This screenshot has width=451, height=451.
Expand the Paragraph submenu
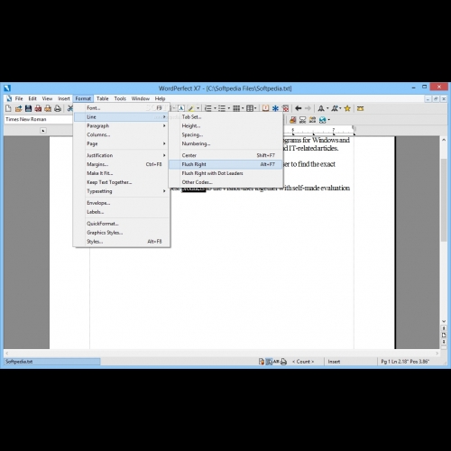coord(122,125)
